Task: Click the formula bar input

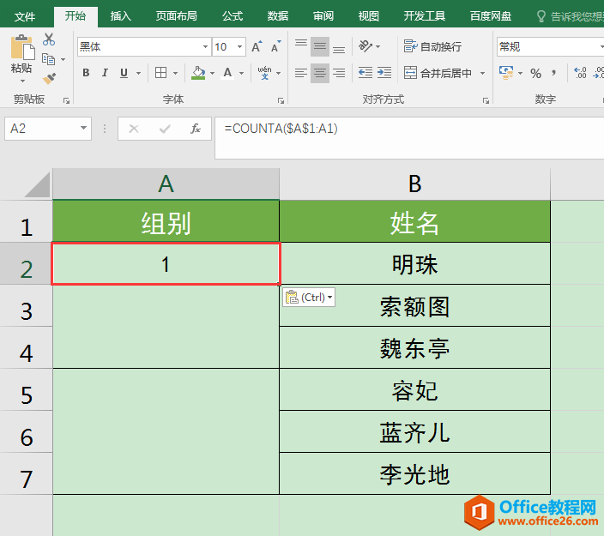Action: (409, 138)
